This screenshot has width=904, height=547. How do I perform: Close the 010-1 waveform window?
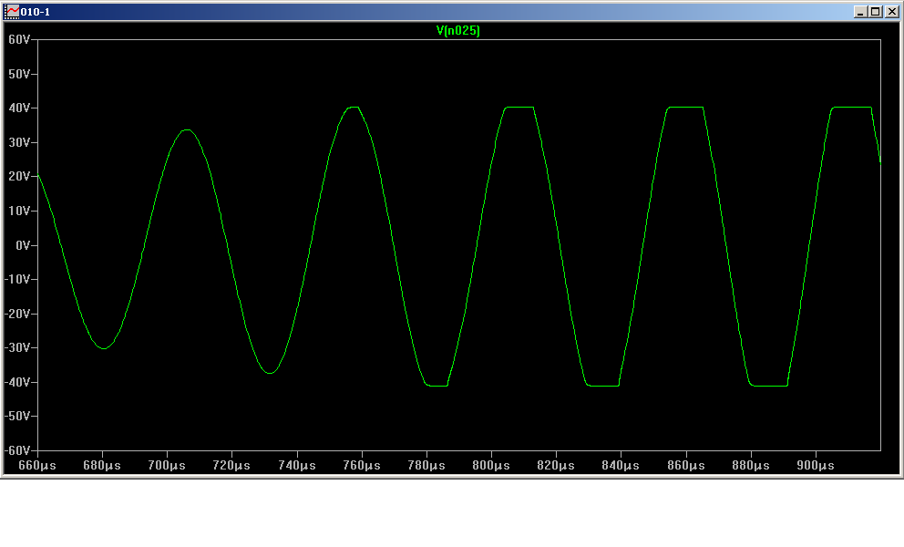coord(891,11)
